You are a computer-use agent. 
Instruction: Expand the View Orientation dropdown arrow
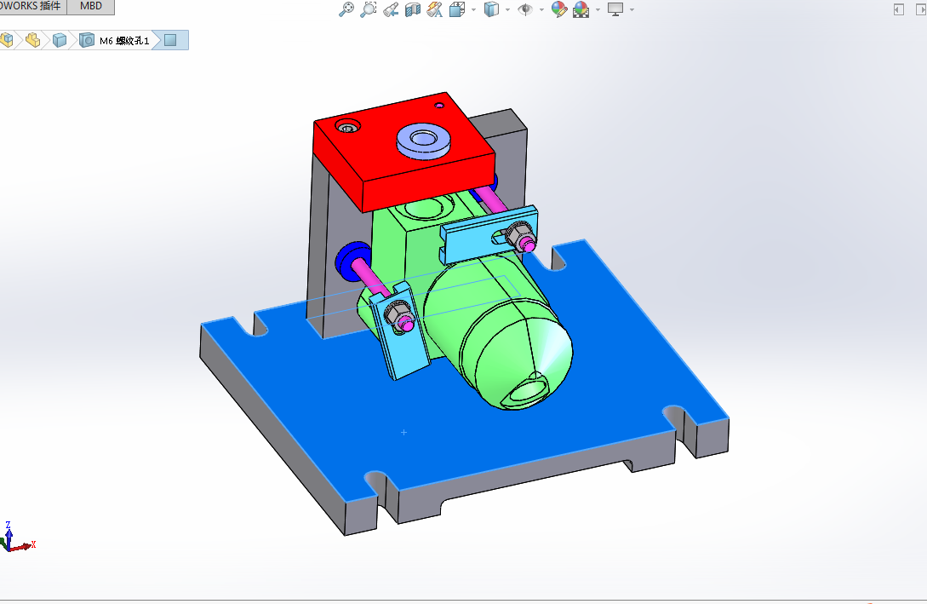[473, 9]
